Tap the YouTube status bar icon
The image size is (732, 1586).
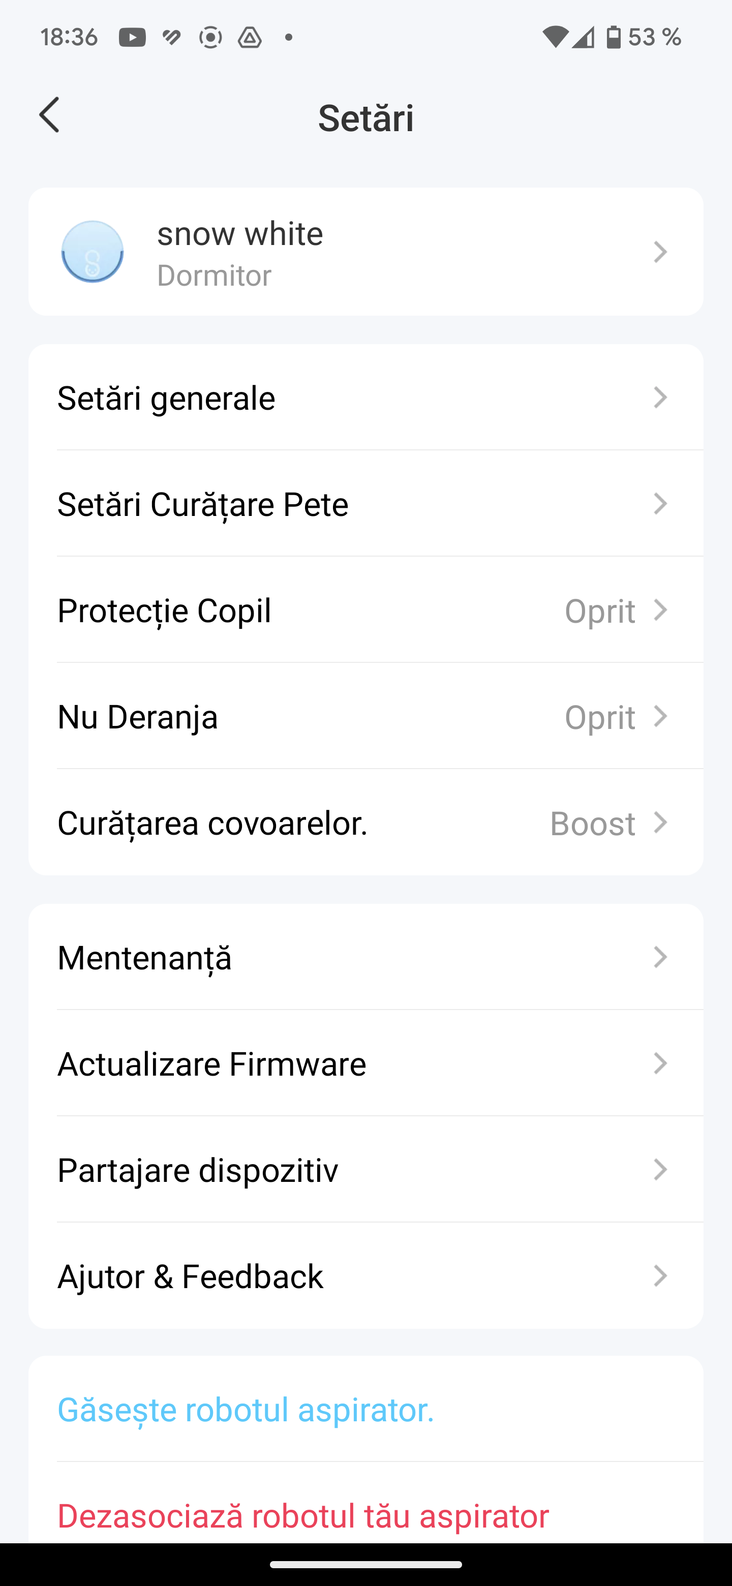[132, 38]
